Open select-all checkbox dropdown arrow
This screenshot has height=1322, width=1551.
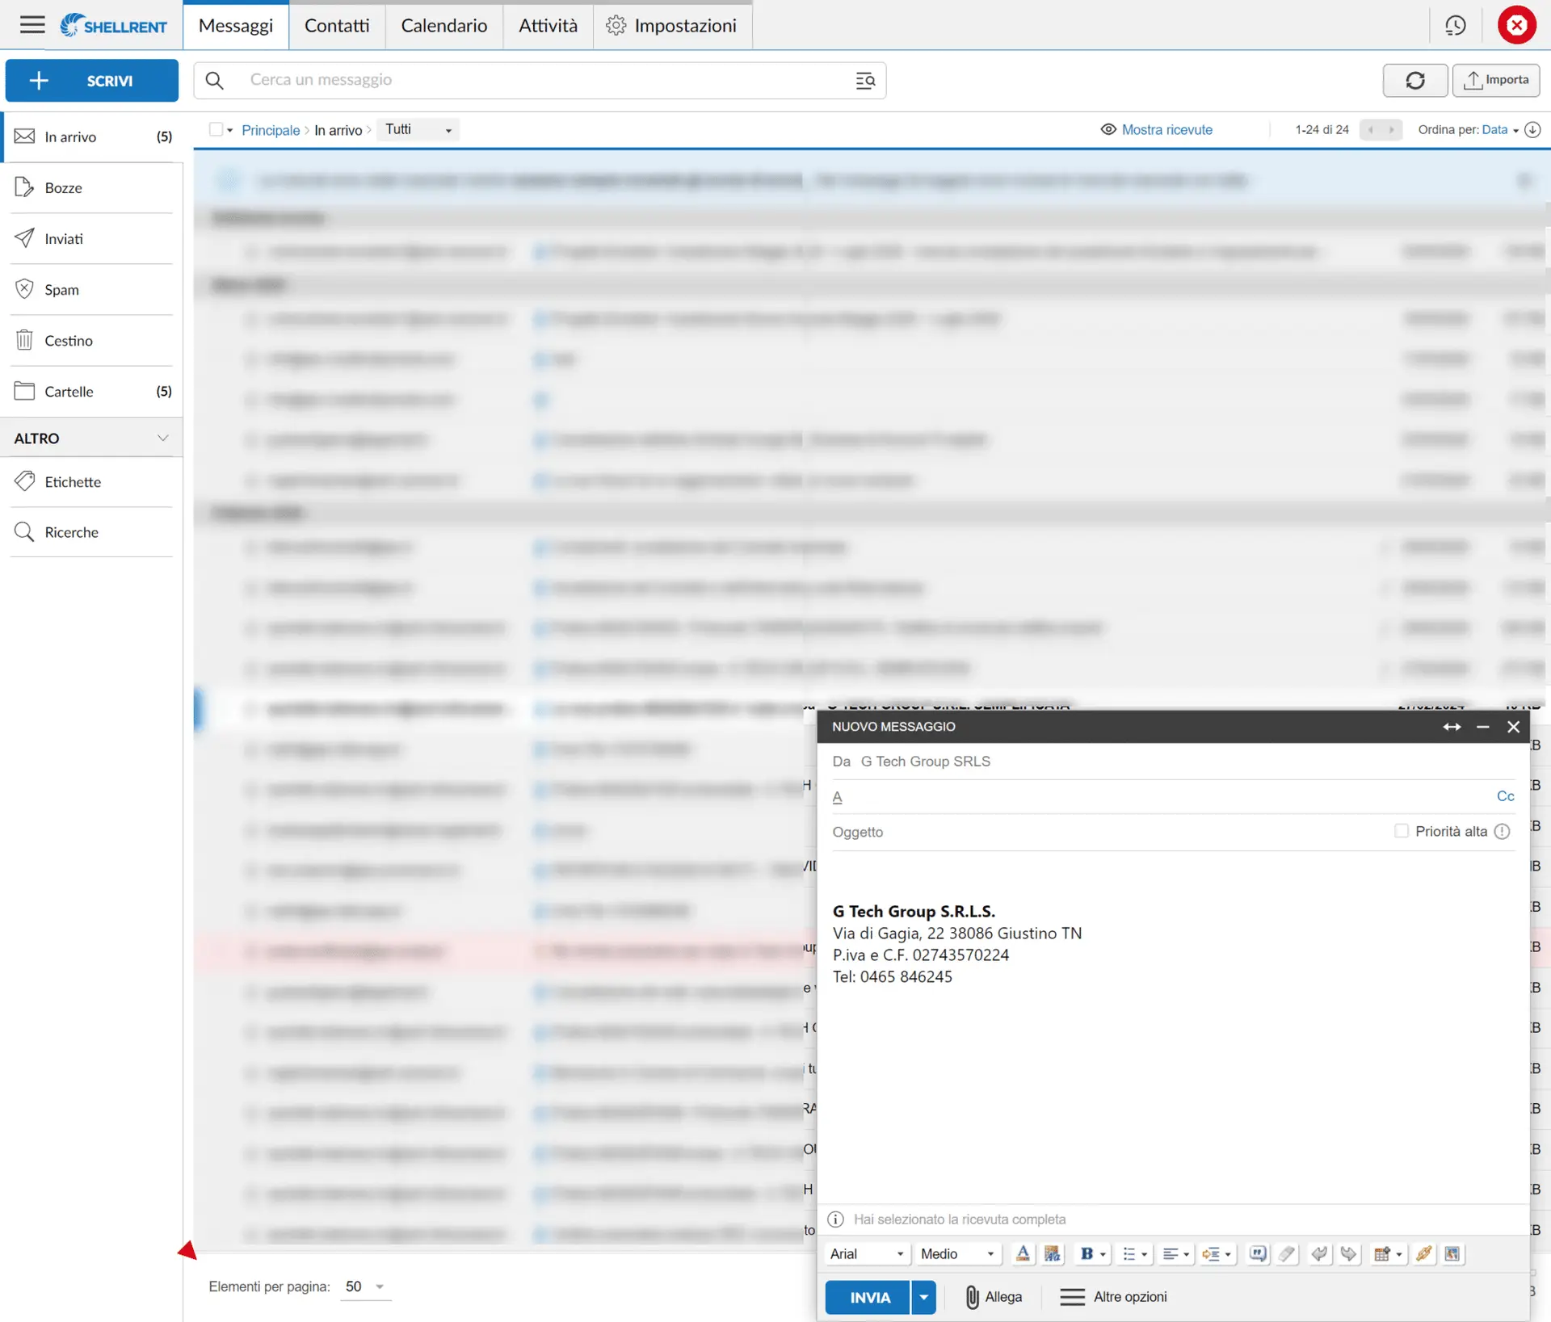[x=230, y=130]
